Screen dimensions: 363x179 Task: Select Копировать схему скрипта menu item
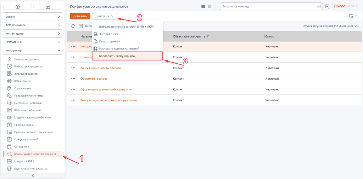117,56
